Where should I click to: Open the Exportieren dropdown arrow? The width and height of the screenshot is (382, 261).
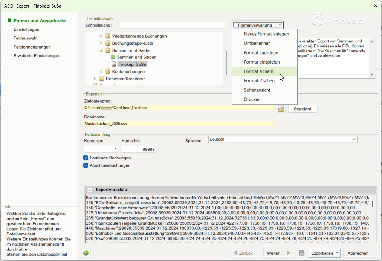point(337,253)
